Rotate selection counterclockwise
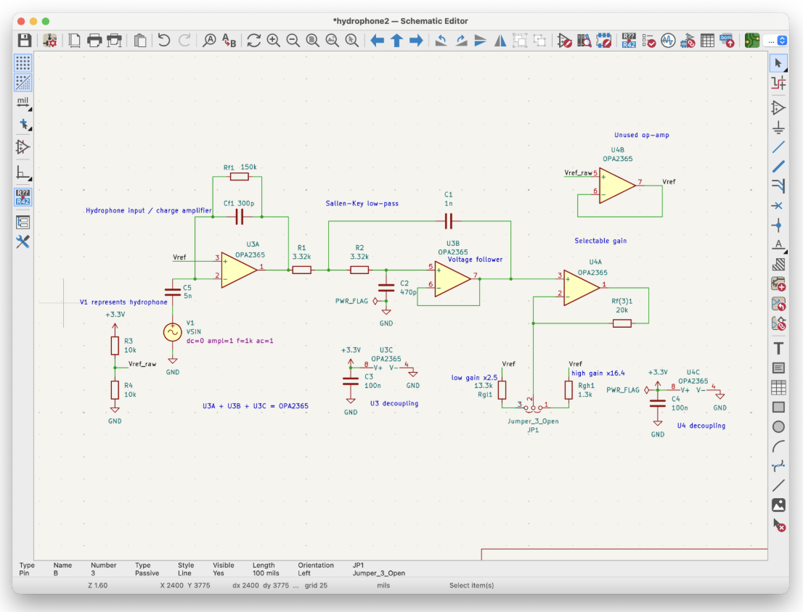The width and height of the screenshot is (803, 612). pyautogui.click(x=441, y=41)
